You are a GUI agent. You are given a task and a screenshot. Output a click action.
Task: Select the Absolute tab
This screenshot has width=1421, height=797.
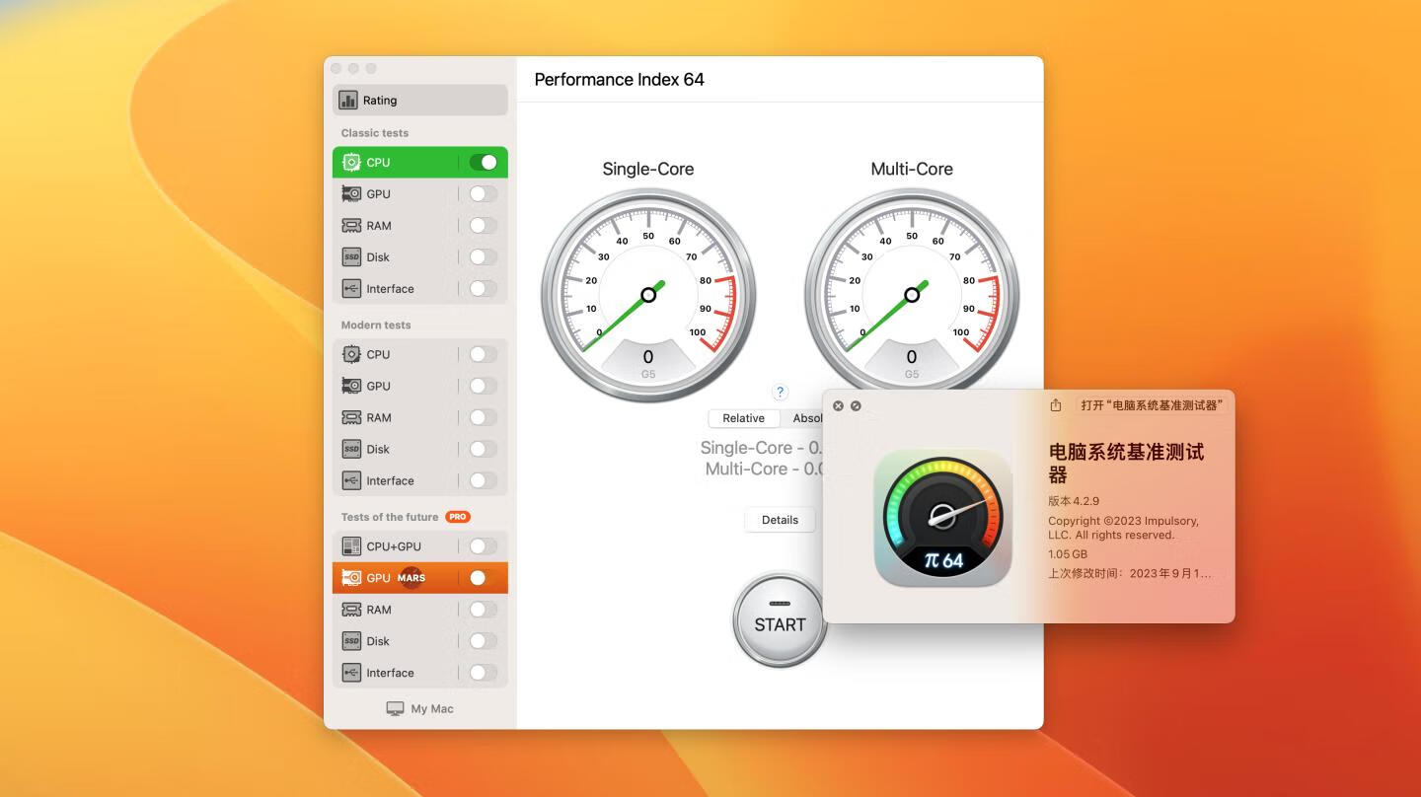[x=801, y=418]
